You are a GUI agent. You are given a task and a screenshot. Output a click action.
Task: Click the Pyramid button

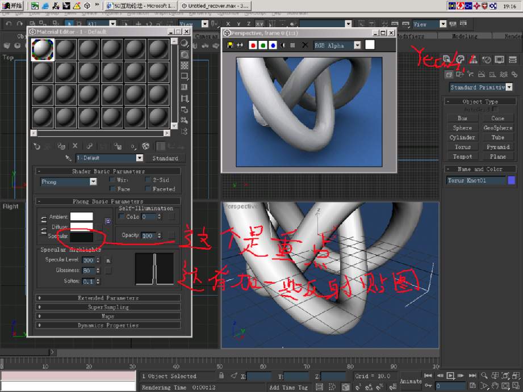coord(497,147)
